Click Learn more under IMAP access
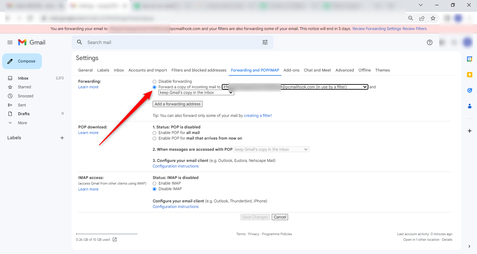Screen dimensions: 477x254 88,189
